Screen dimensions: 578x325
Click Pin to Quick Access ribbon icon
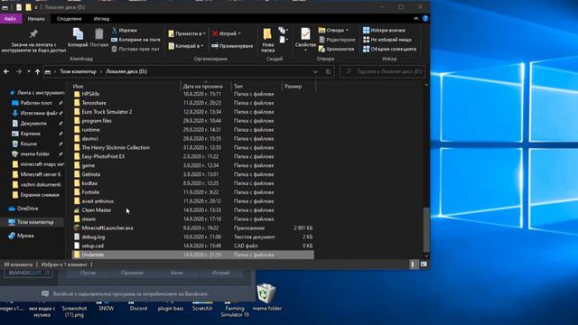33,41
